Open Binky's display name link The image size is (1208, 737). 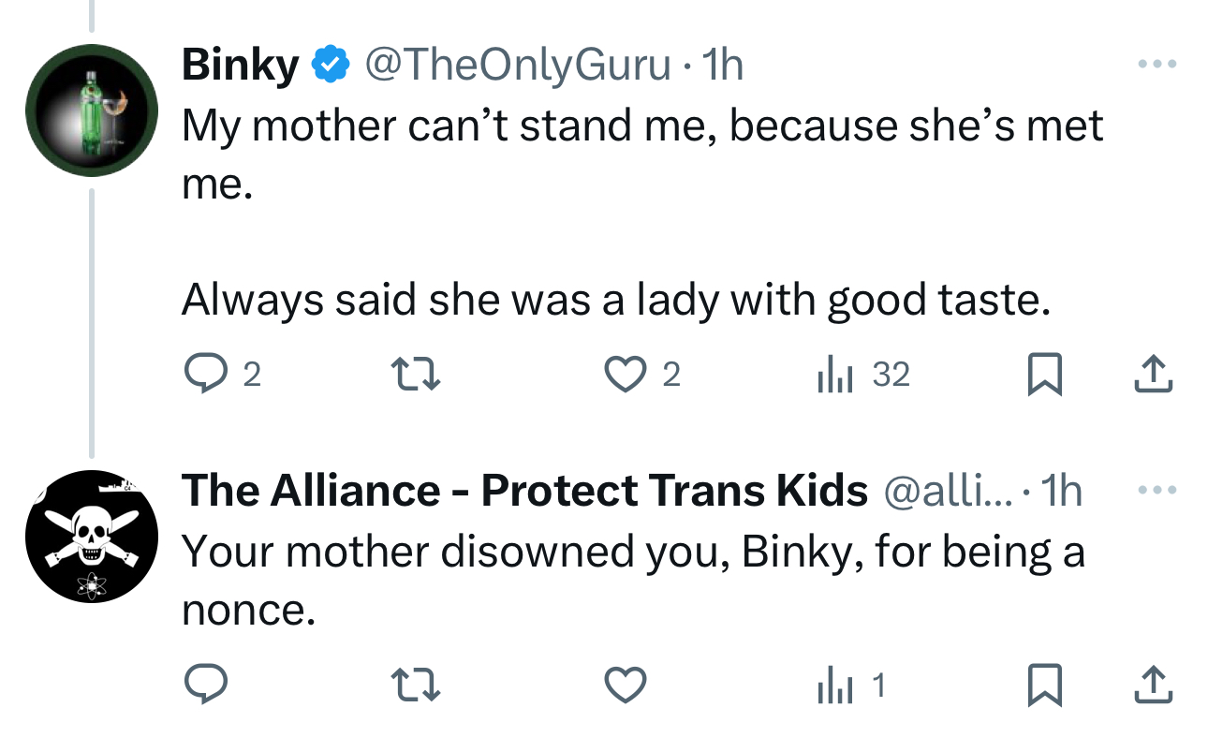[x=240, y=65]
